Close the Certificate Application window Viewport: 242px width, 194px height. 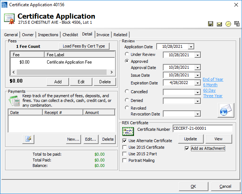[x=236, y=5]
